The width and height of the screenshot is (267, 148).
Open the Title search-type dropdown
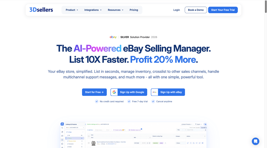(180, 130)
